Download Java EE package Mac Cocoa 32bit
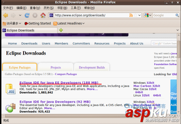Screen dimensions: 181x124 (x=153, y=89)
